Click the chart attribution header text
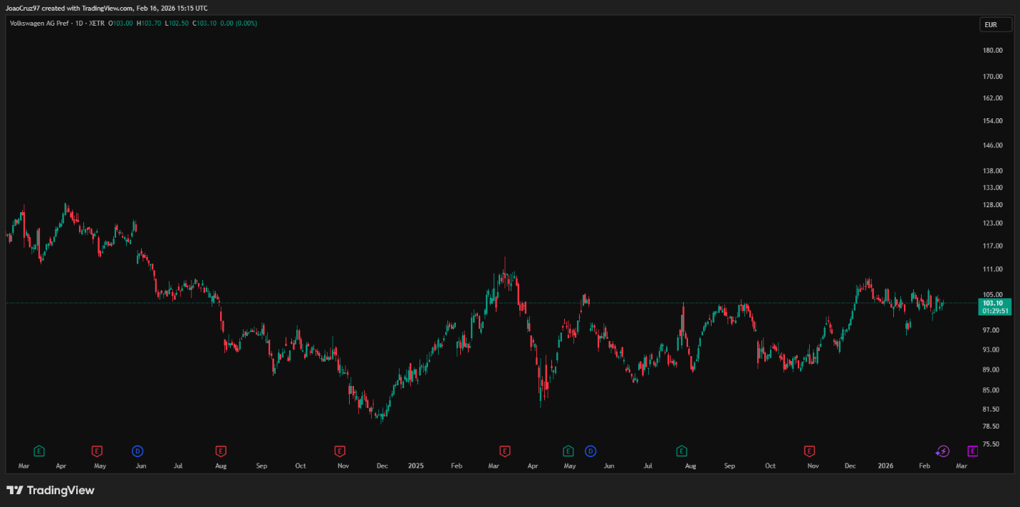 pyautogui.click(x=107, y=8)
